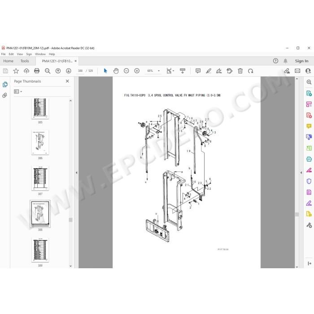Delete with the trash icon

point(240,71)
